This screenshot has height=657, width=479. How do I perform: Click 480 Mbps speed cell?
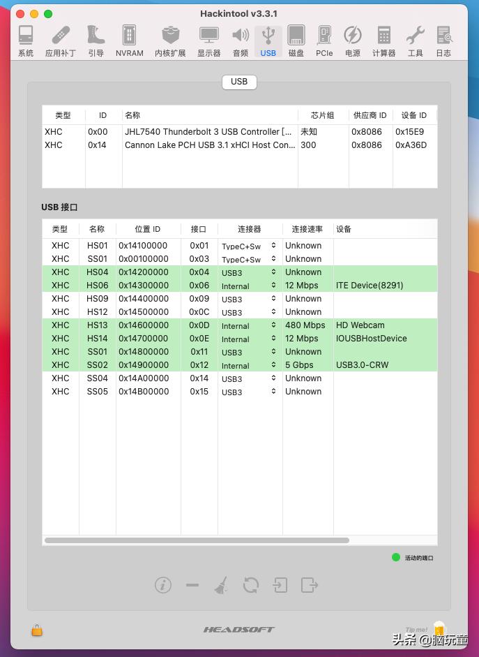[x=305, y=325]
